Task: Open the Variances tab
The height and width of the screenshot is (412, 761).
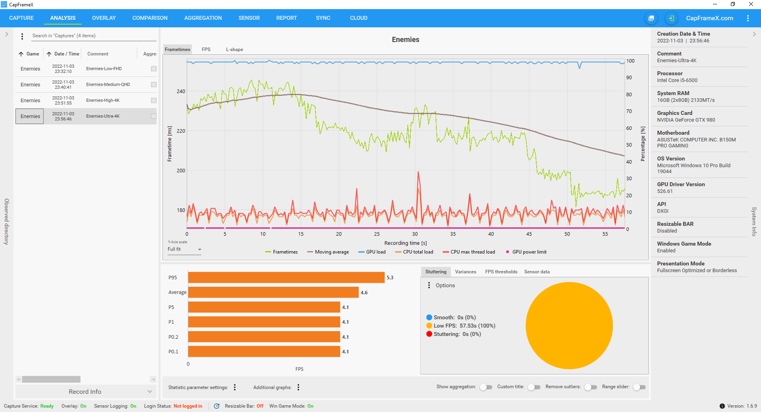Action: point(465,272)
